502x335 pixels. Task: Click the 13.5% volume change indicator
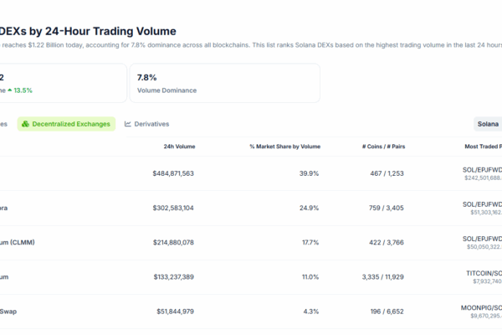(20, 90)
